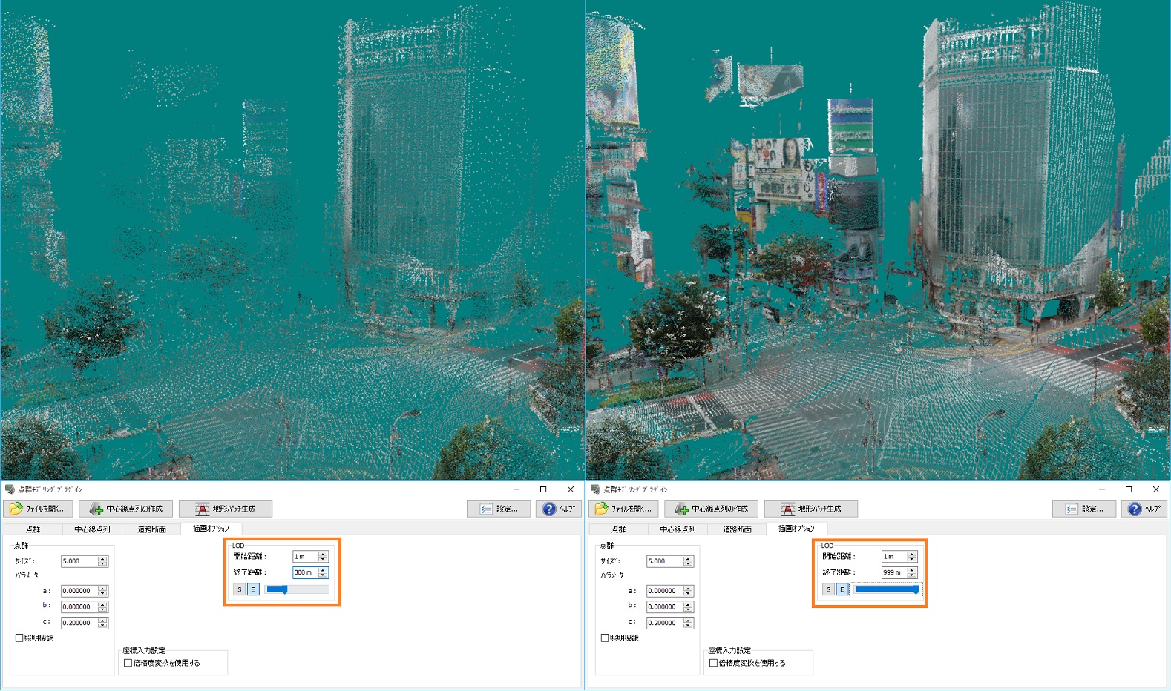Decrease parameter c with down arrow, right window

689,626
